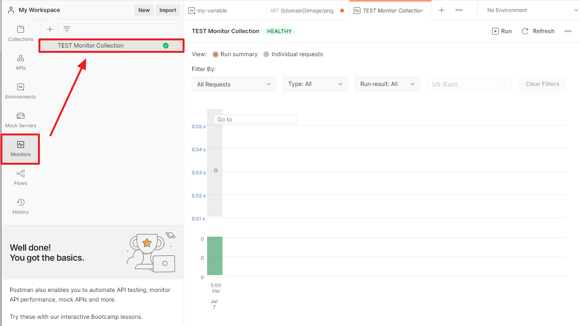The height and width of the screenshot is (326, 580).
Task: Open the Run result: All dropdown
Action: pos(388,84)
